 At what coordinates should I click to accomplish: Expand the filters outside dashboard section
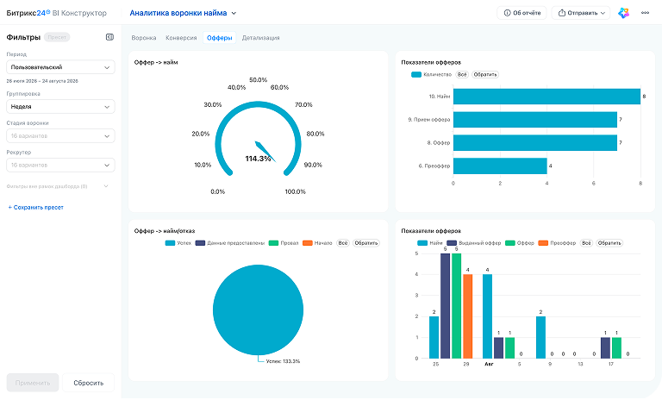pyautogui.click(x=58, y=186)
